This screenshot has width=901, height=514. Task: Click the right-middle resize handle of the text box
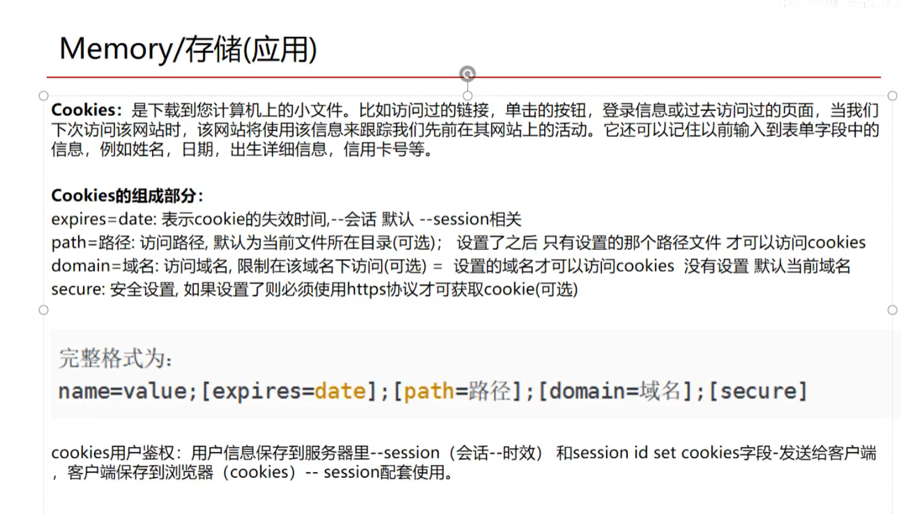pyautogui.click(x=892, y=310)
